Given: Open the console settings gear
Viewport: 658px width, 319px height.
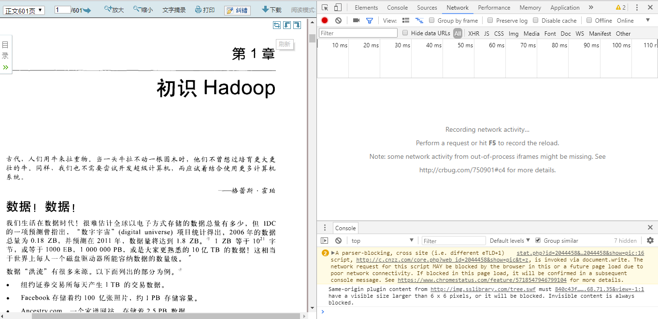Looking at the screenshot, I should pos(650,240).
